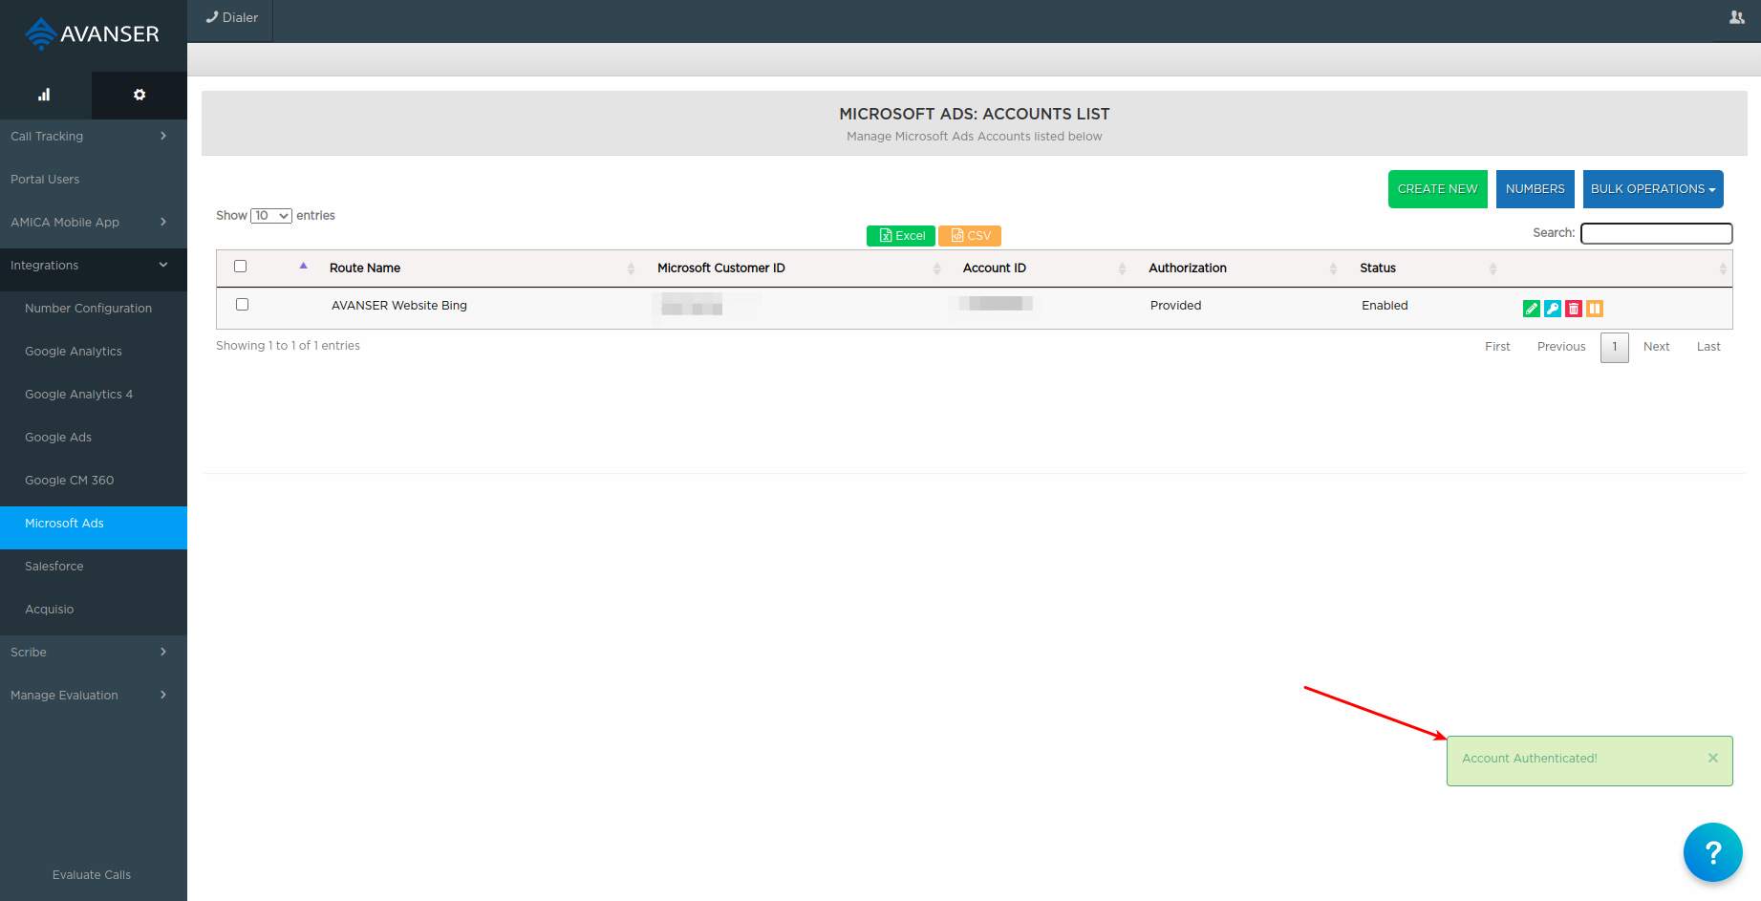Sort by Status column
Image resolution: width=1761 pixels, height=901 pixels.
tap(1427, 268)
